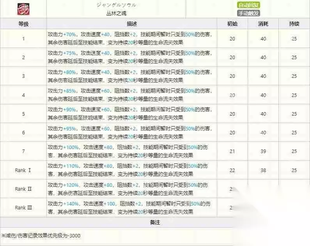Click initial value 20 in level 4 row
This screenshot has width=310, height=246.
point(232,95)
